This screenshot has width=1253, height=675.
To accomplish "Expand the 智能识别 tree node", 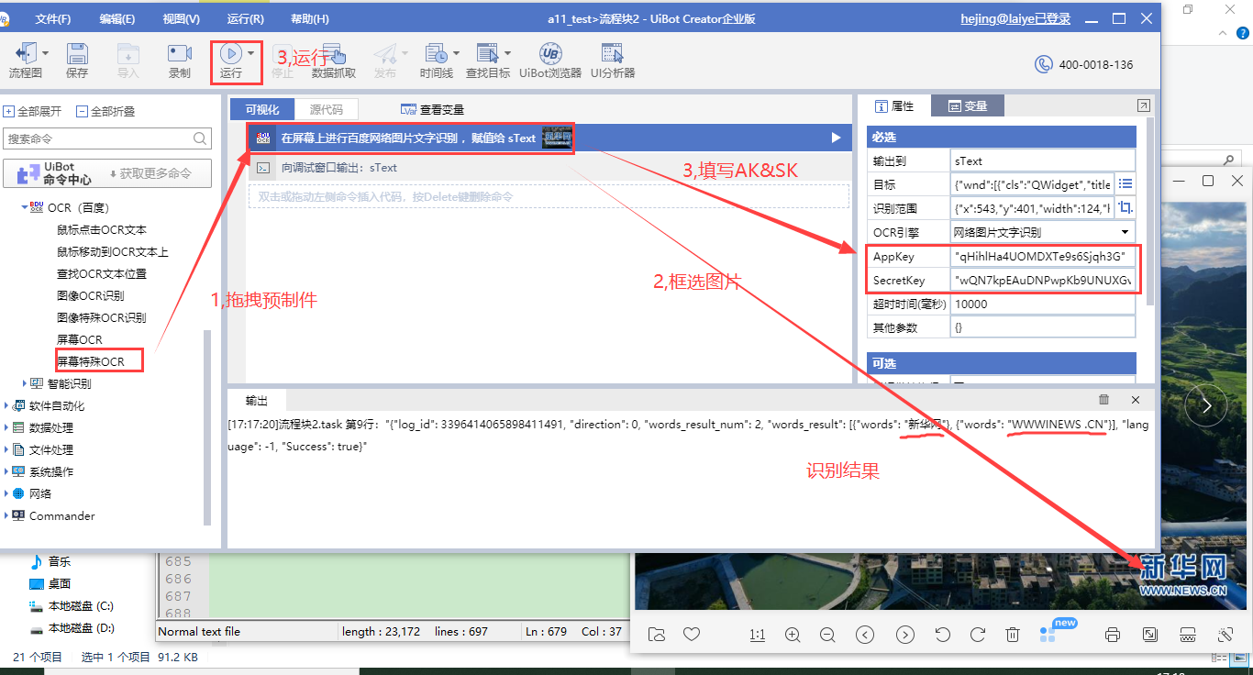I will click(25, 383).
